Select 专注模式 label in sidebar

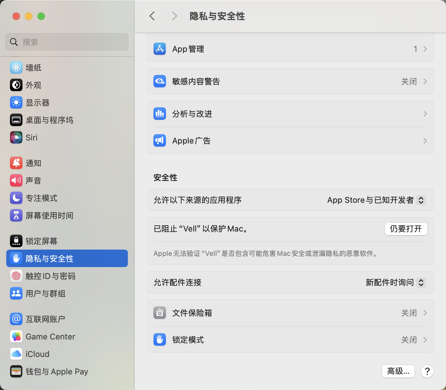(41, 198)
